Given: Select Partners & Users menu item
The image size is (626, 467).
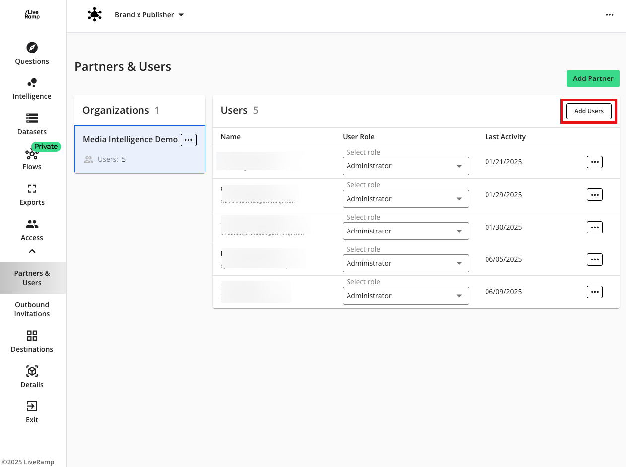Looking at the screenshot, I should click(32, 278).
